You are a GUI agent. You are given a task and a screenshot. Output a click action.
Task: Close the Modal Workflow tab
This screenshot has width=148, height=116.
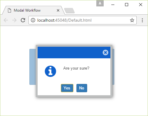click(x=58, y=10)
